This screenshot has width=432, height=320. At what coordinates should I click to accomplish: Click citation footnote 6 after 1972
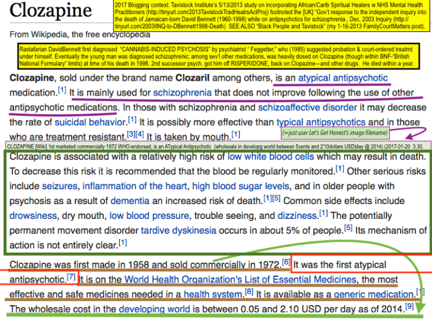pos(286,262)
